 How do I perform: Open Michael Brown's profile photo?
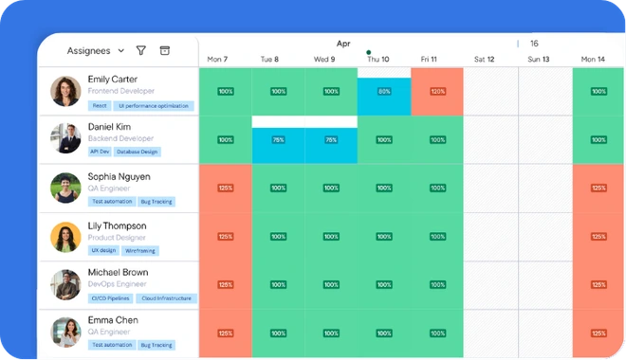(x=65, y=284)
